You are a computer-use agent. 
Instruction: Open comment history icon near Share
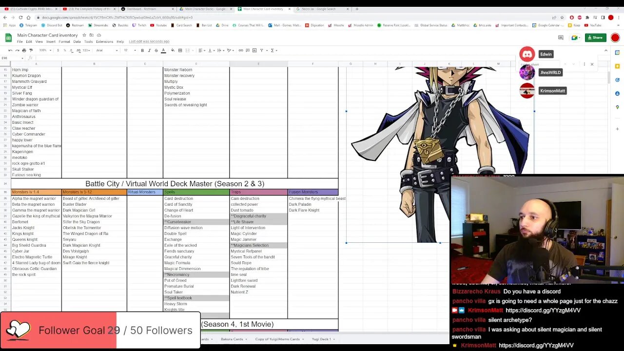[561, 38]
